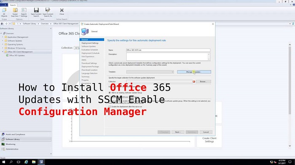This screenshot has width=295, height=165.
Task: Click Browse next to Collection
Action: (203, 81)
